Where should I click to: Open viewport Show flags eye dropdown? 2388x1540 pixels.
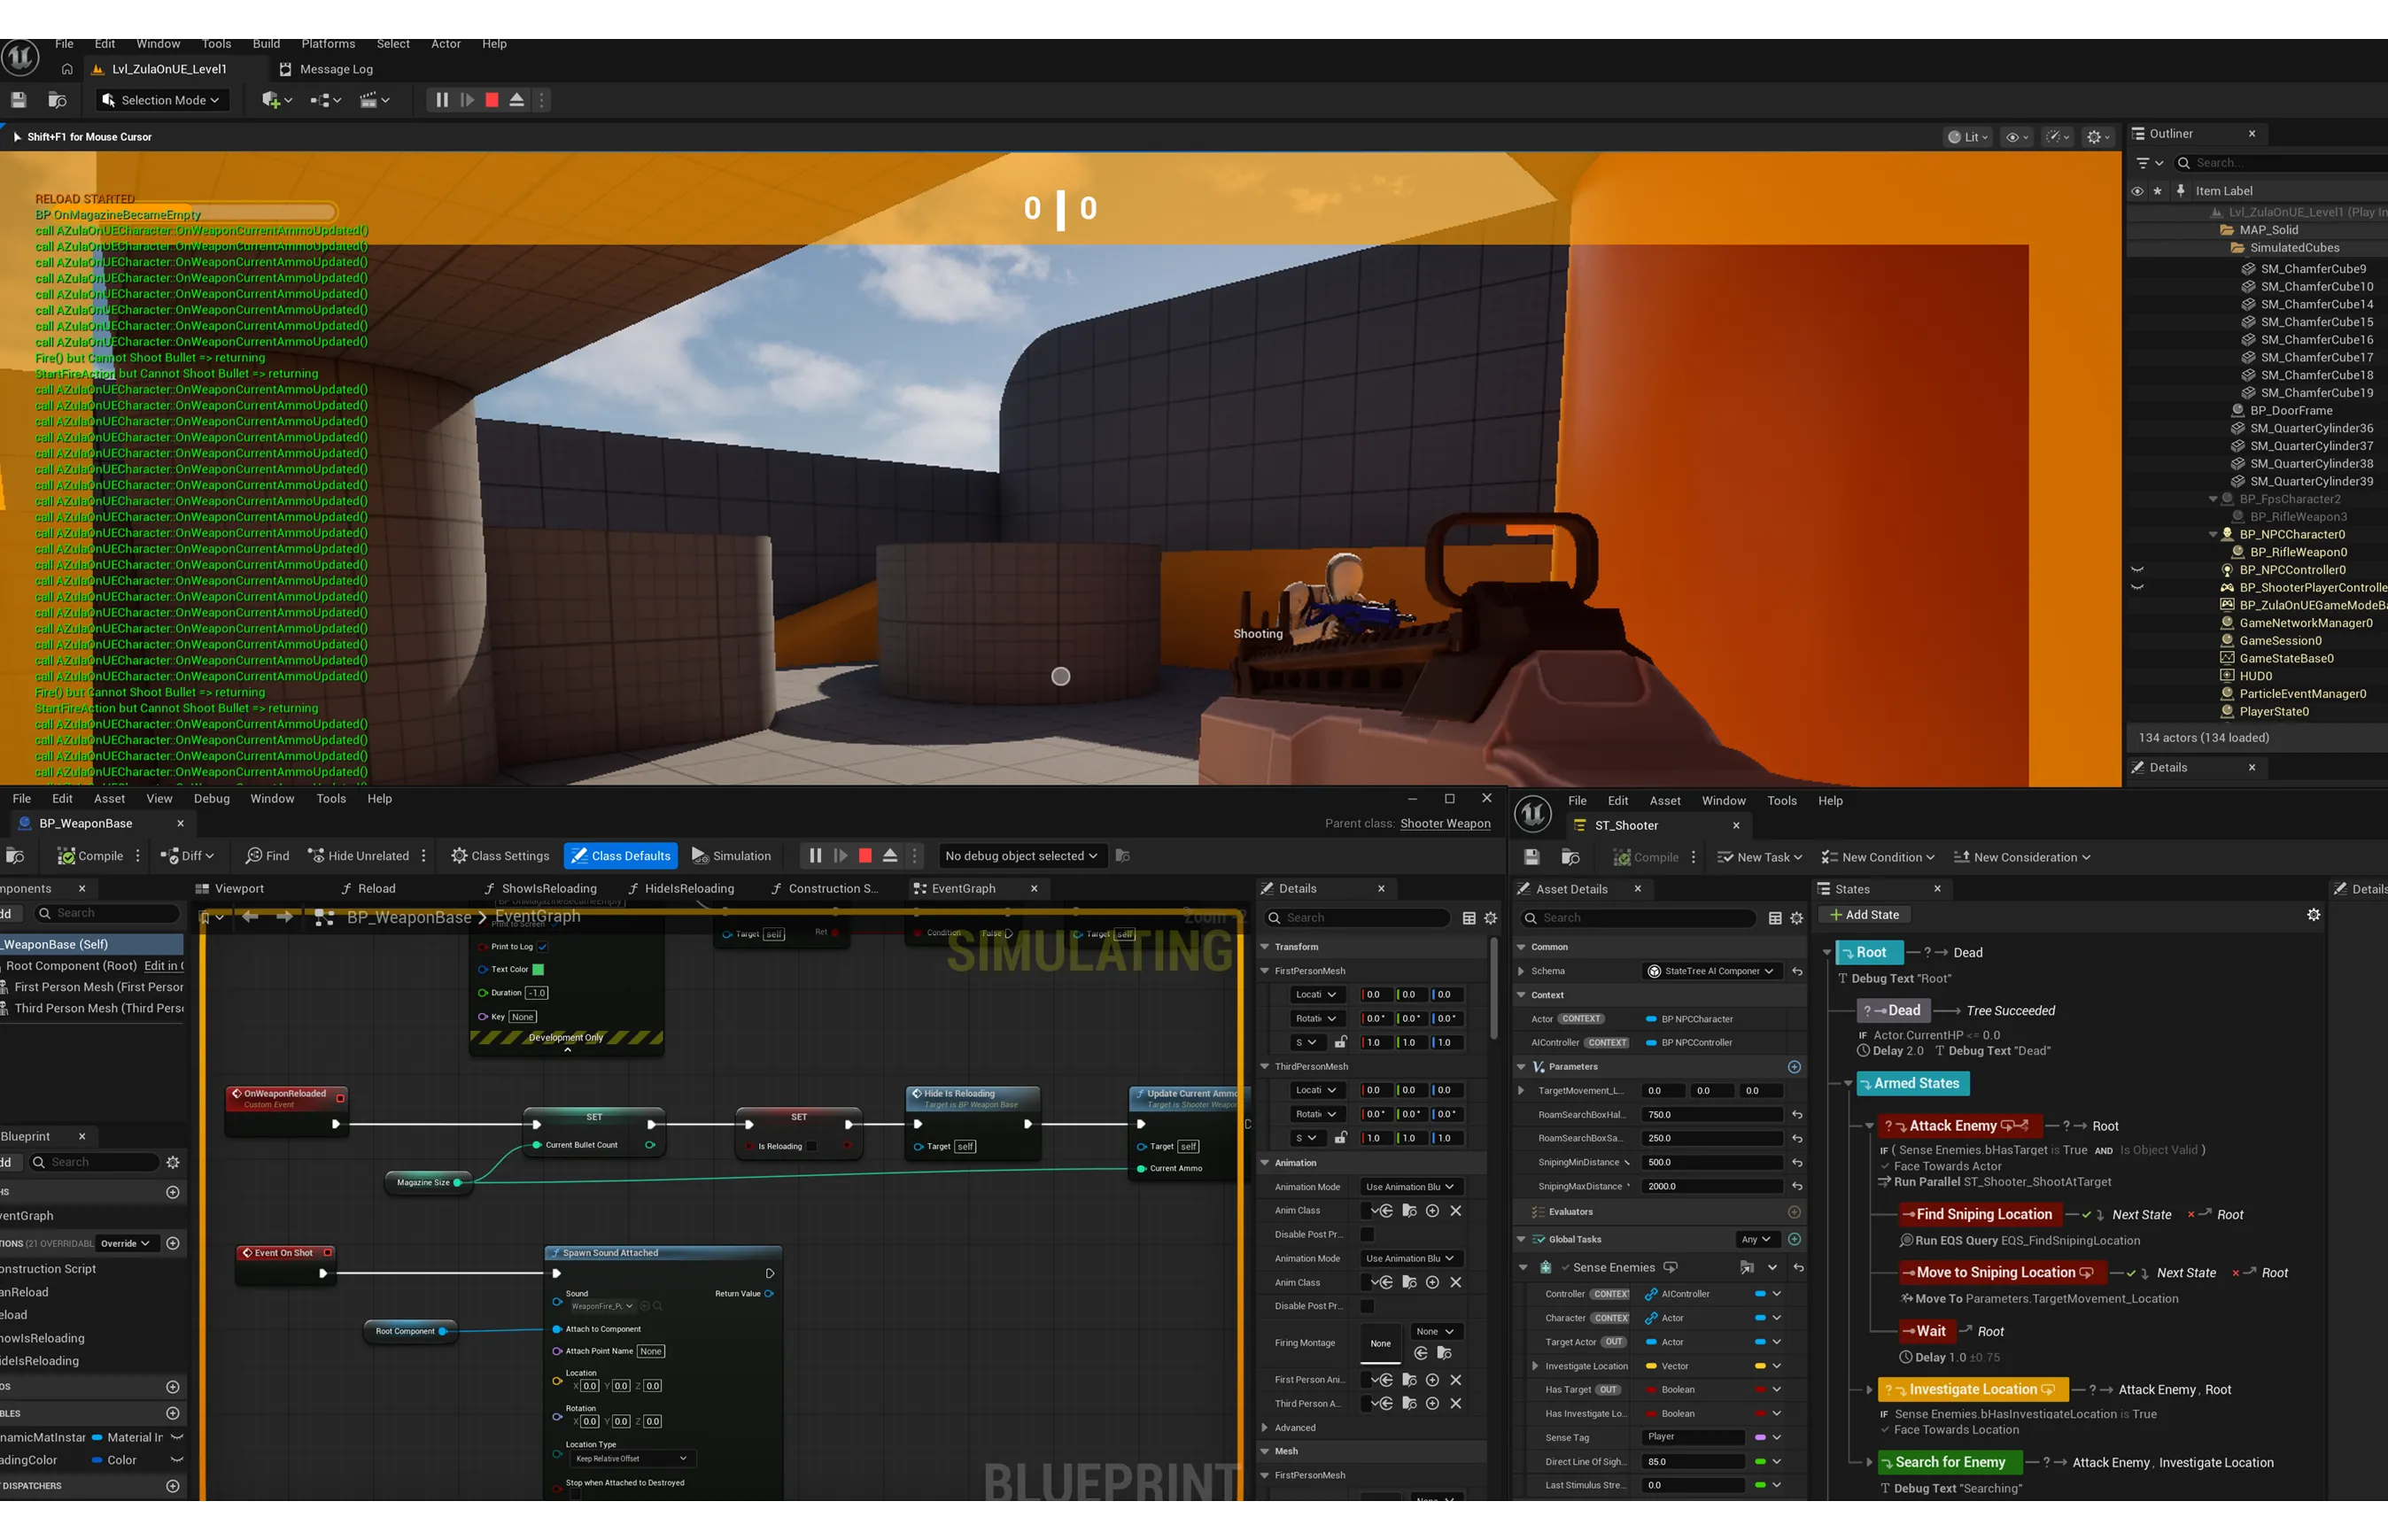pyautogui.click(x=2016, y=137)
